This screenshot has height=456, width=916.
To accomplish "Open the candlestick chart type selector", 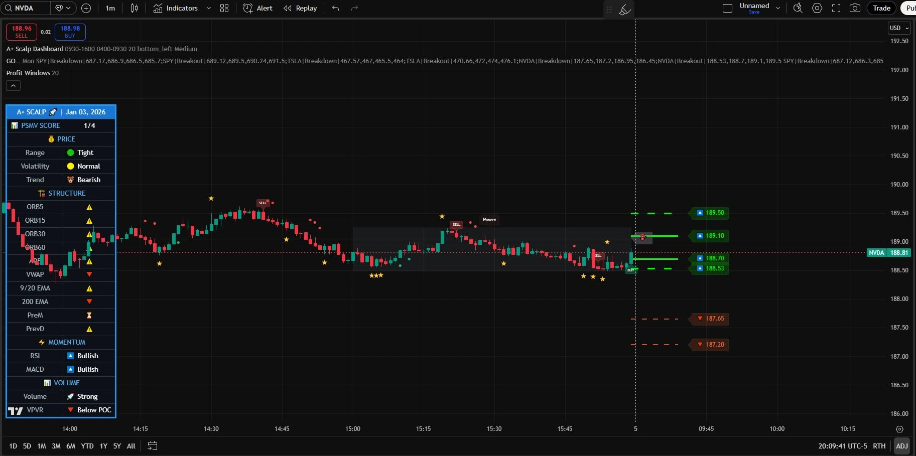I will [x=134, y=8].
